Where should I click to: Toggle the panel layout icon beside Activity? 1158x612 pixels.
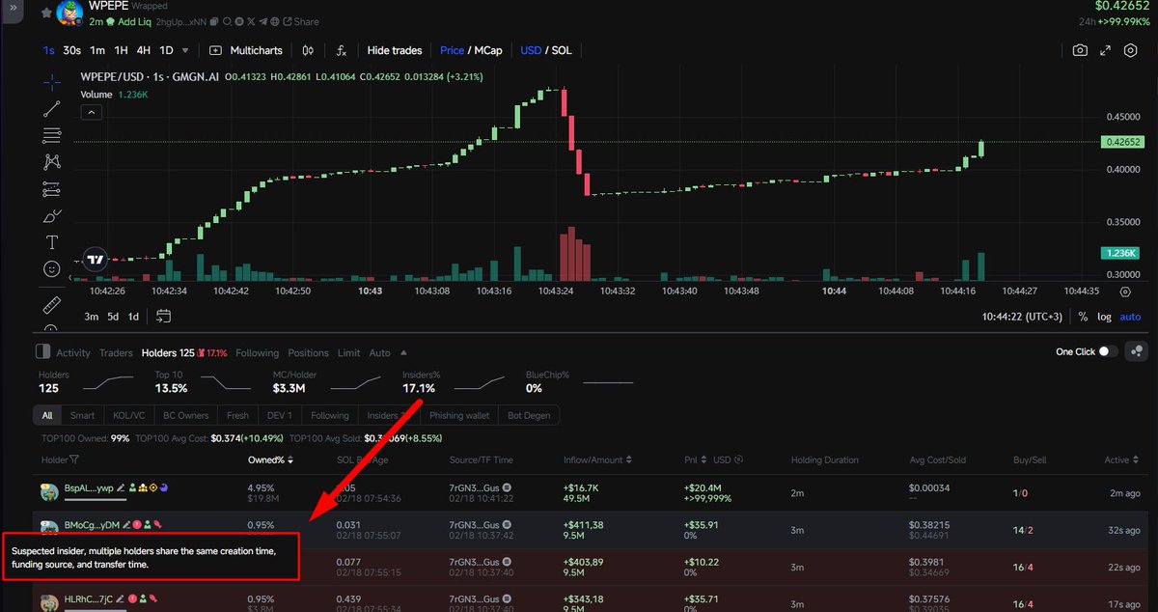[43, 352]
